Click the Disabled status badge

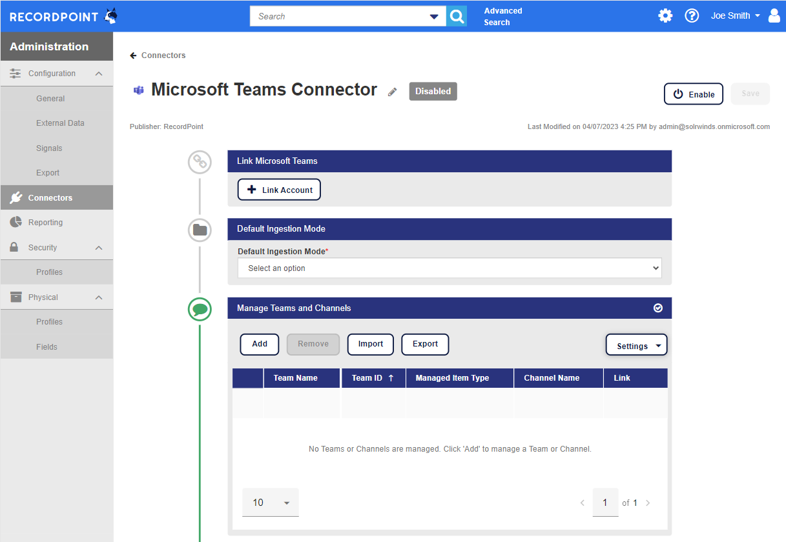[x=433, y=92]
